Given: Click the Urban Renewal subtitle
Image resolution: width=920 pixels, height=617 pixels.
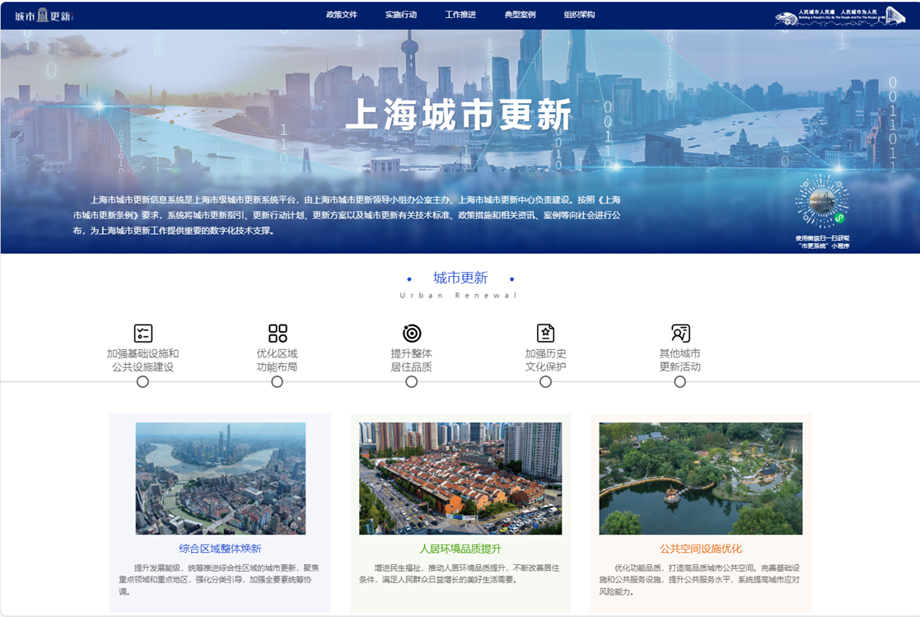Looking at the screenshot, I should coord(459,295).
